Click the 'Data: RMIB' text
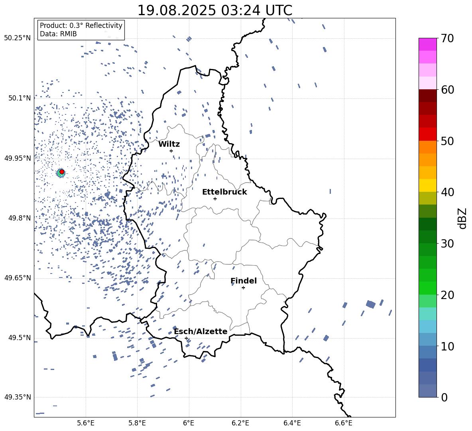 pyautogui.click(x=58, y=34)
